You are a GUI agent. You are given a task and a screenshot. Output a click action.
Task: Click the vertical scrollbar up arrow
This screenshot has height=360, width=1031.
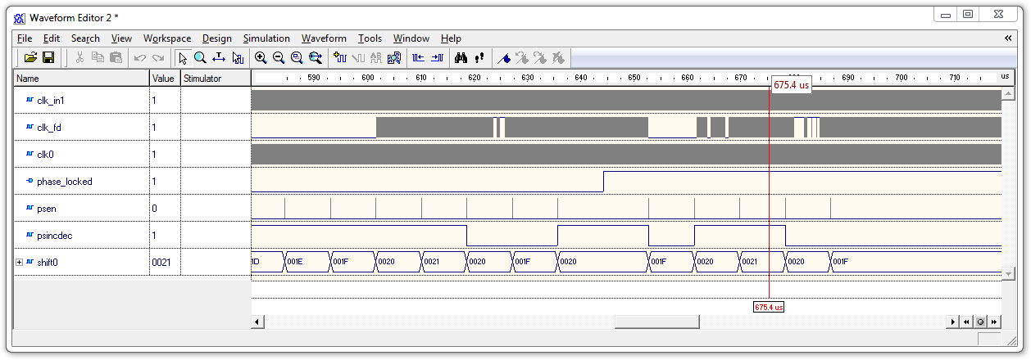pos(1008,94)
